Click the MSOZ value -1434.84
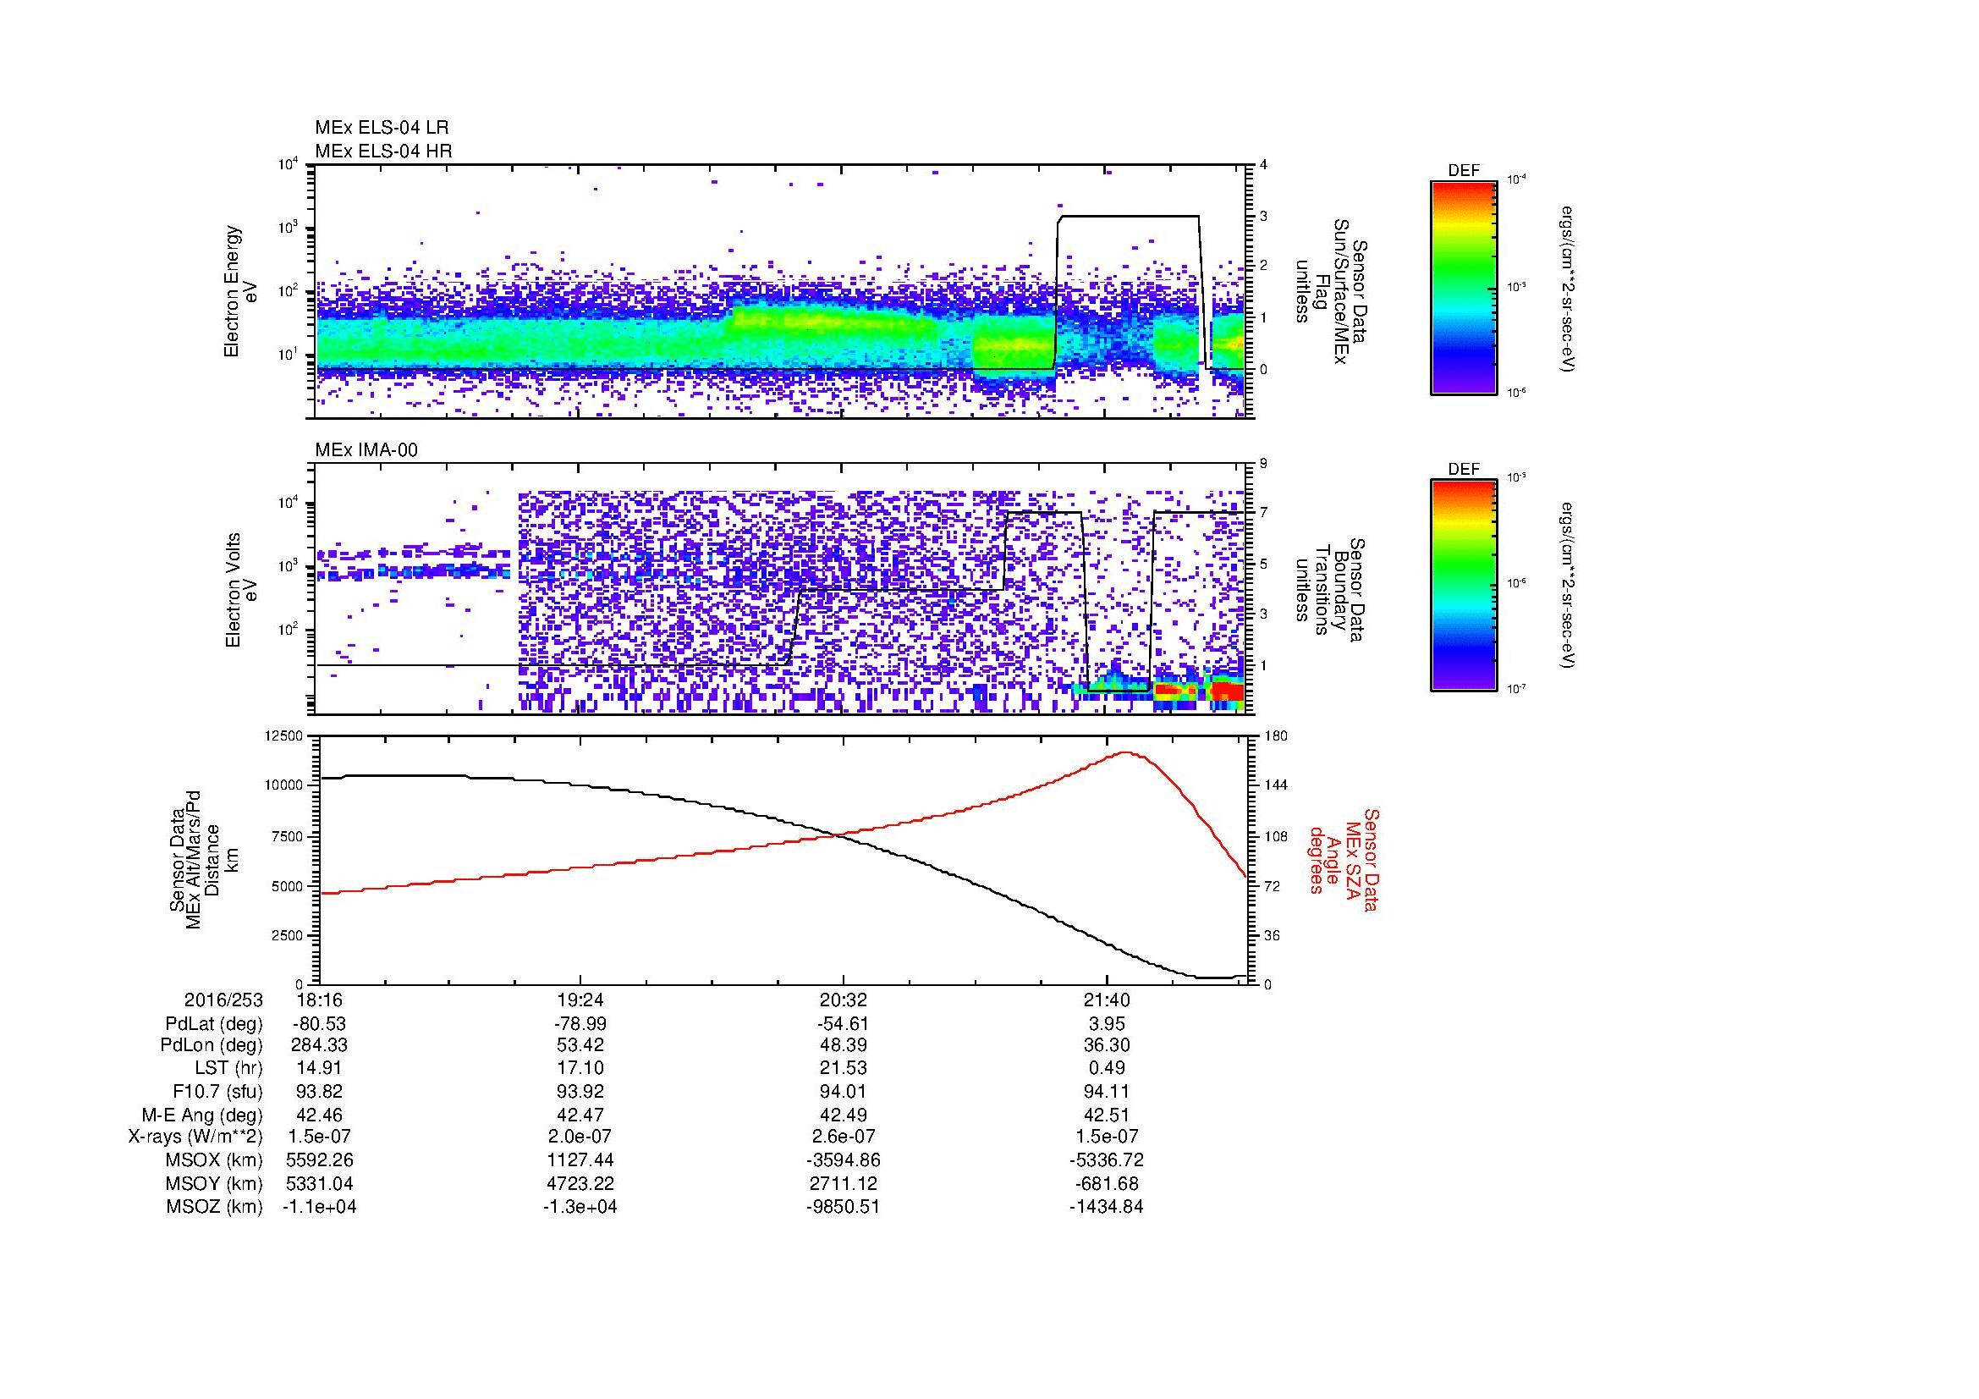Viewport: 1979px width, 1399px height. point(1107,1207)
